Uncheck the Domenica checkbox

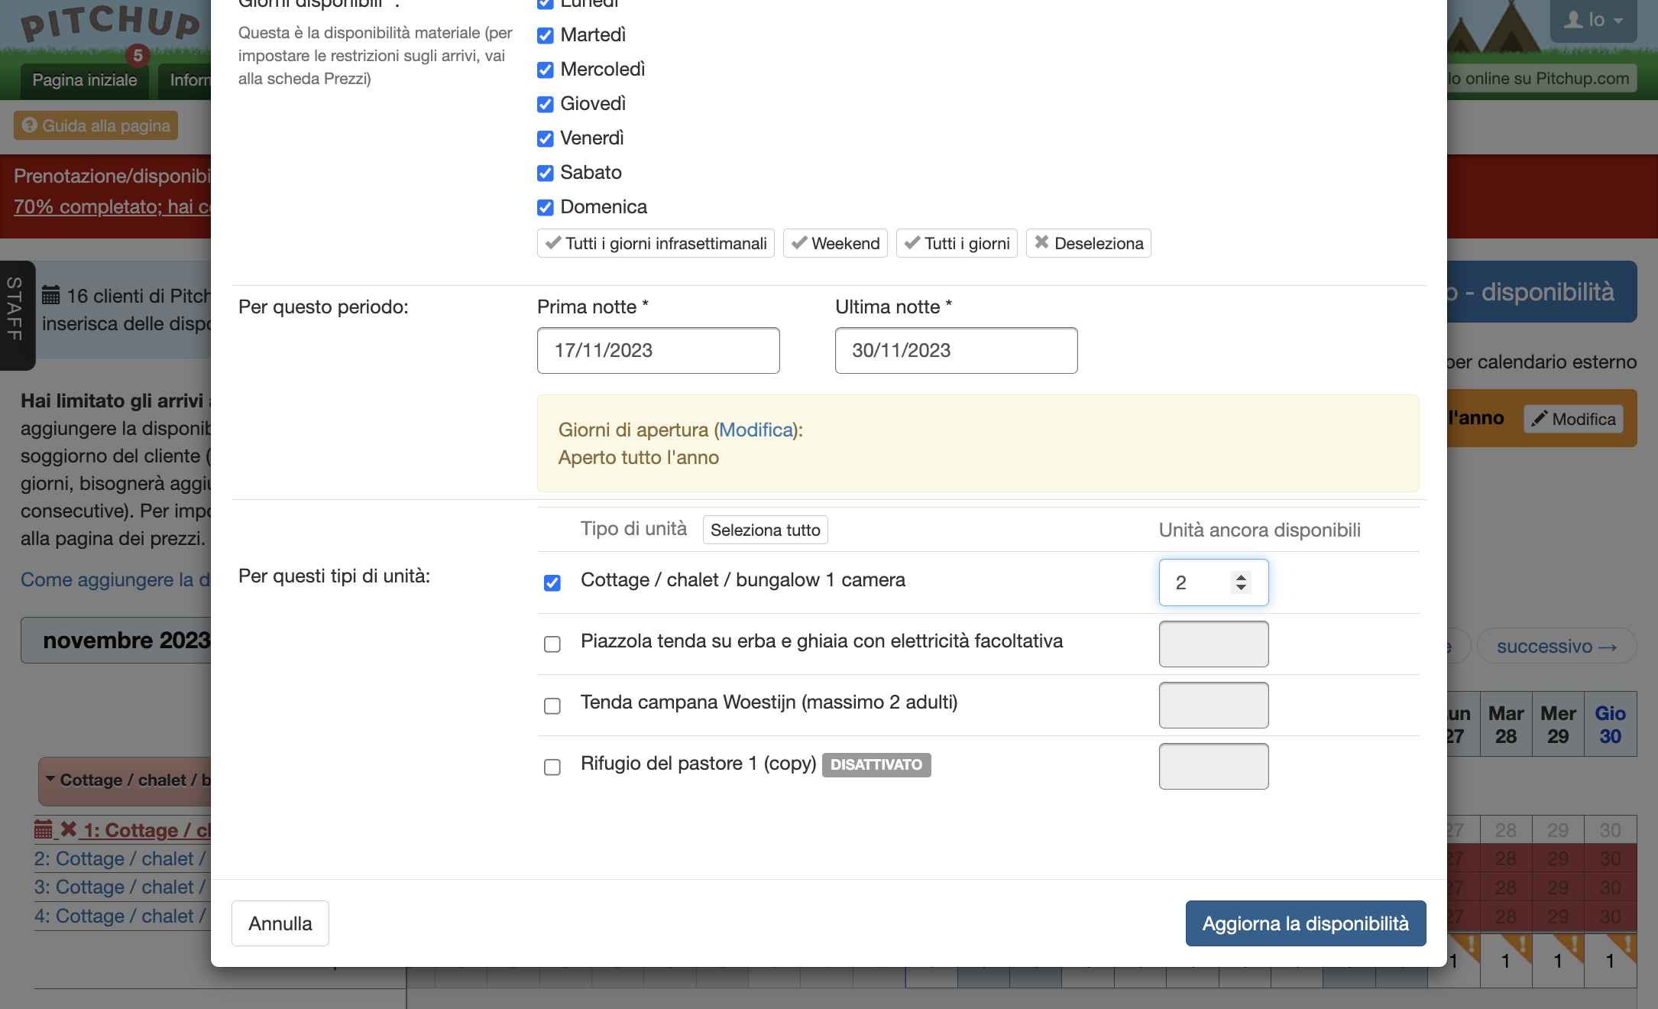pyautogui.click(x=545, y=207)
